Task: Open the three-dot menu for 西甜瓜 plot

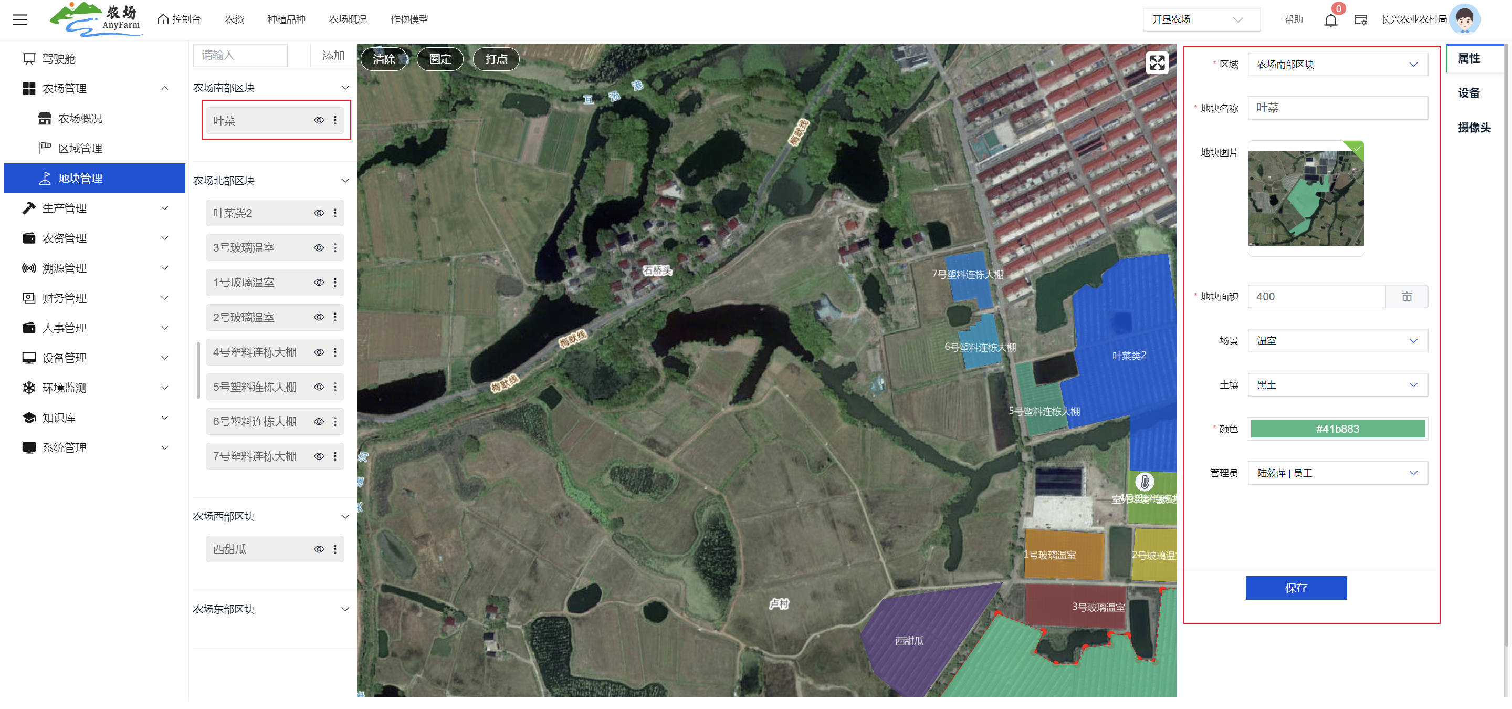Action: coord(335,549)
